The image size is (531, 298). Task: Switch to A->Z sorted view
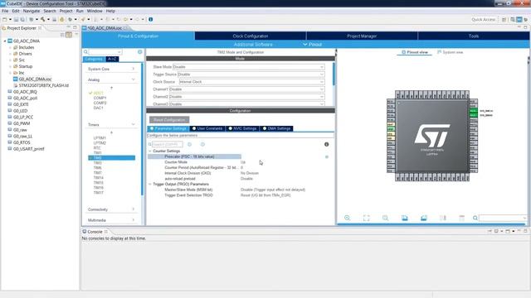pyautogui.click(x=112, y=59)
